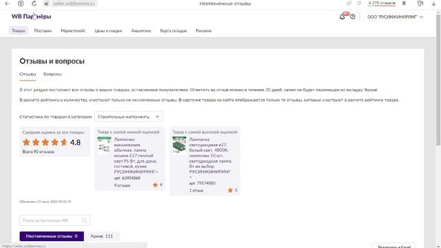Click the 1 отзыв count text
The height and width of the screenshot is (248, 441).
tap(196, 191)
